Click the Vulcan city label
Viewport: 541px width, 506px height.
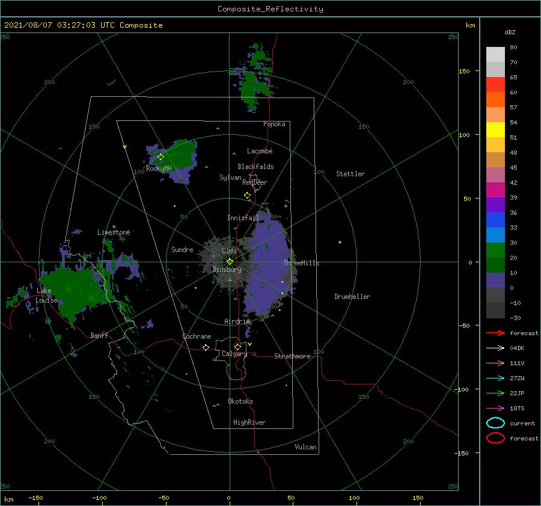[x=305, y=447]
